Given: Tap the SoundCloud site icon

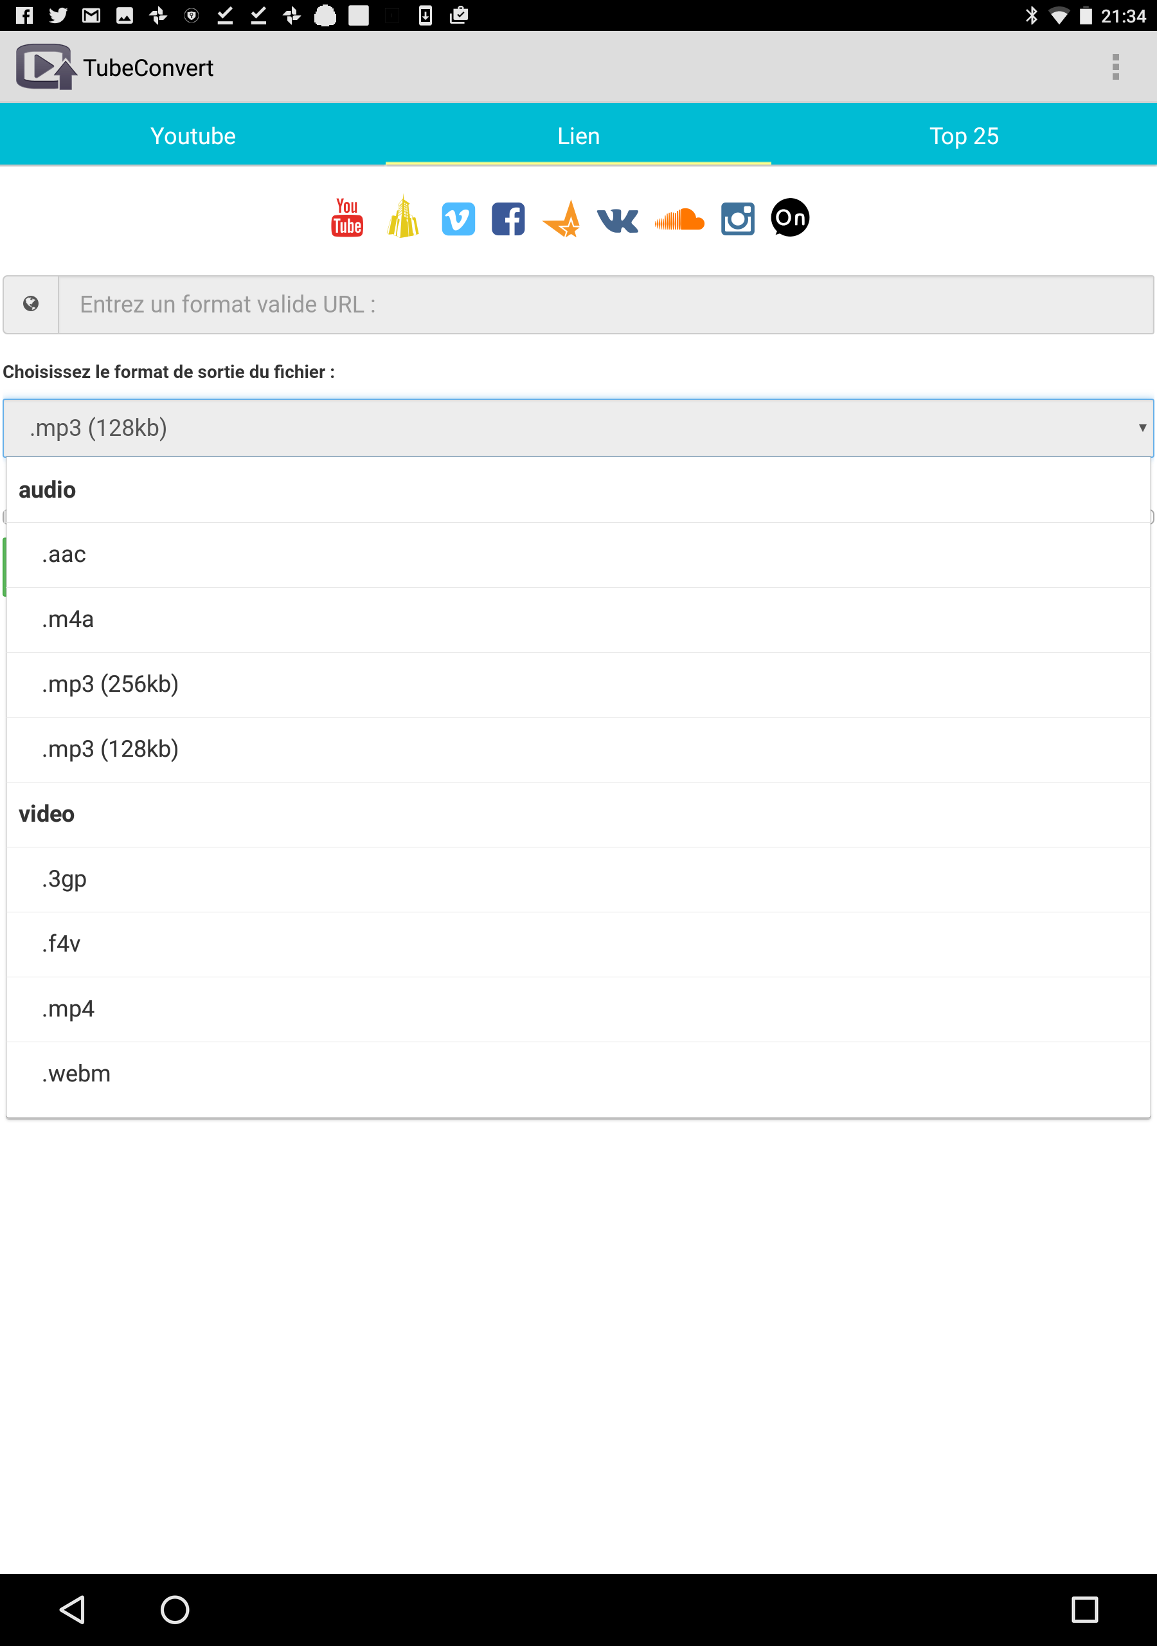Looking at the screenshot, I should (679, 219).
